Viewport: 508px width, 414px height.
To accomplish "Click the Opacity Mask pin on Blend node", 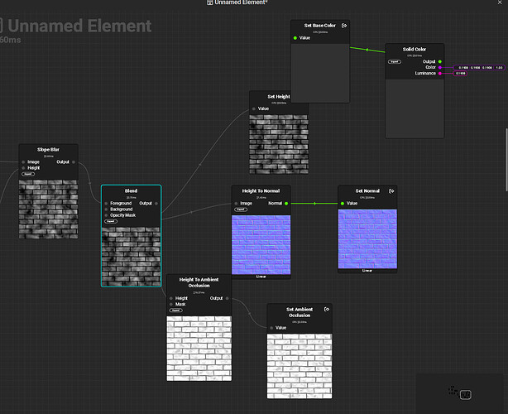I will (106, 215).
